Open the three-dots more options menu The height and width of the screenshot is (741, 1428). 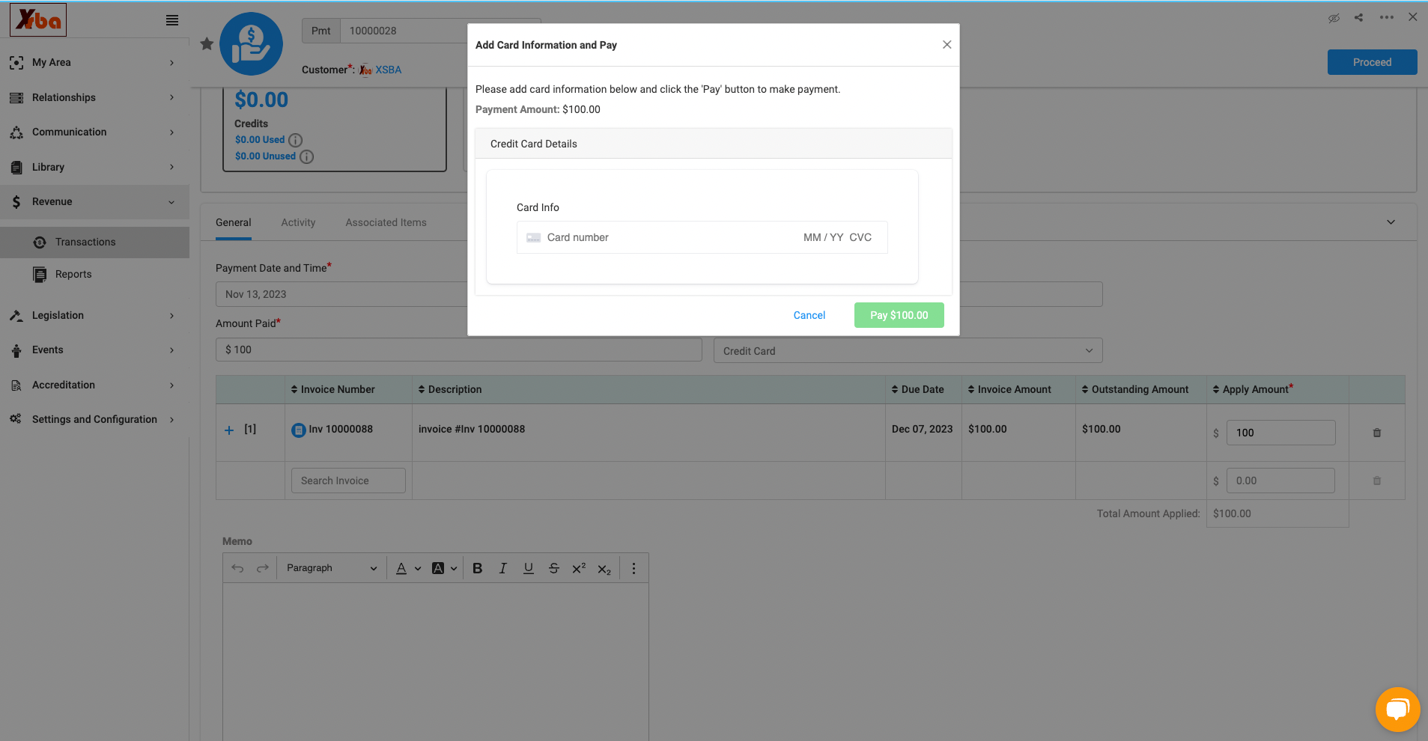pyautogui.click(x=1387, y=17)
